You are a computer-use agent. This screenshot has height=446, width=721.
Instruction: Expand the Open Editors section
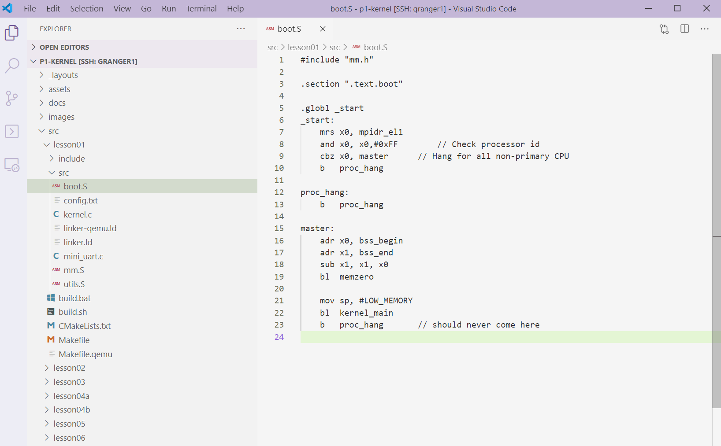pyautogui.click(x=142, y=47)
